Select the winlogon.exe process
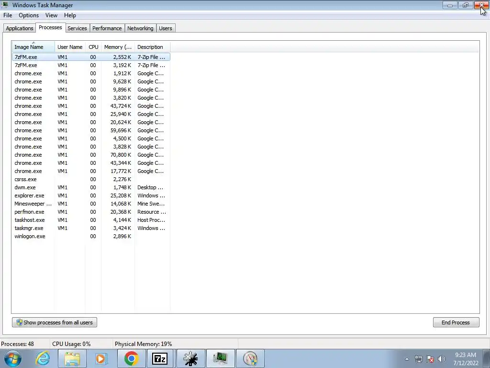 [x=91, y=236]
